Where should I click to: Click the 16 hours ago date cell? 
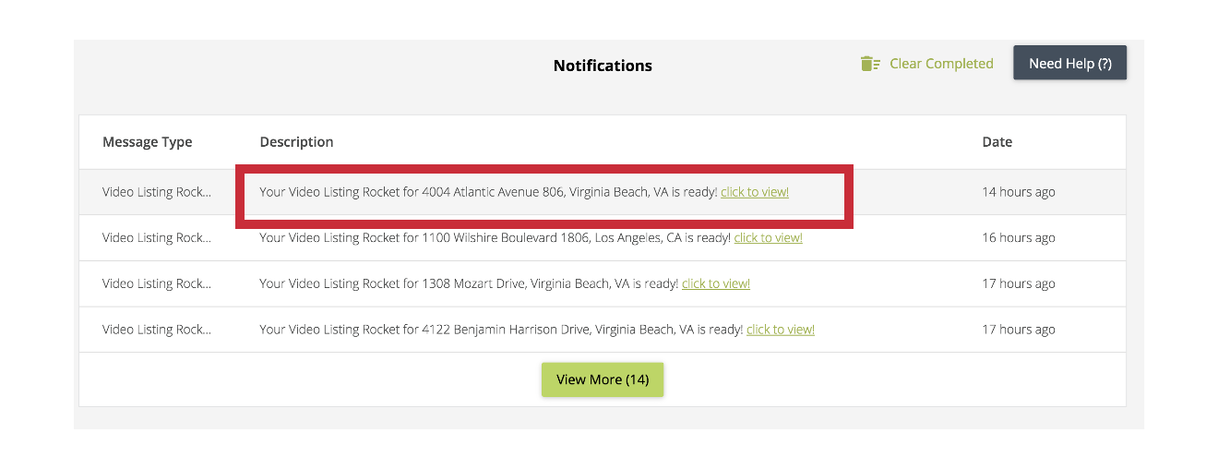pyautogui.click(x=1019, y=237)
